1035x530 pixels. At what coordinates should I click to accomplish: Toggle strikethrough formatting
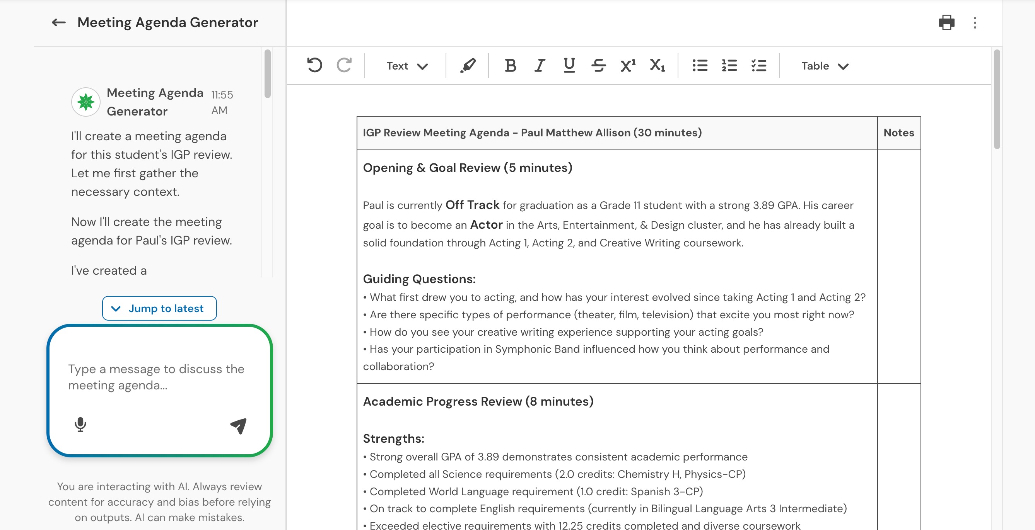[598, 65]
